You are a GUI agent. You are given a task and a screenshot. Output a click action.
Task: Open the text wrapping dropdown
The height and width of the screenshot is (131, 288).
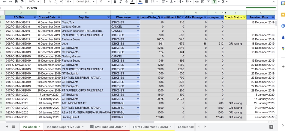pos(180,2)
